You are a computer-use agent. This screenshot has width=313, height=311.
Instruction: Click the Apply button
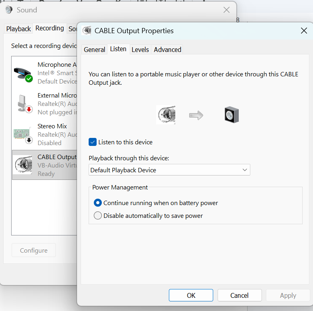[288, 295]
